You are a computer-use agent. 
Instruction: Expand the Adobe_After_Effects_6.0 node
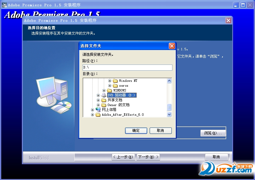92,115
